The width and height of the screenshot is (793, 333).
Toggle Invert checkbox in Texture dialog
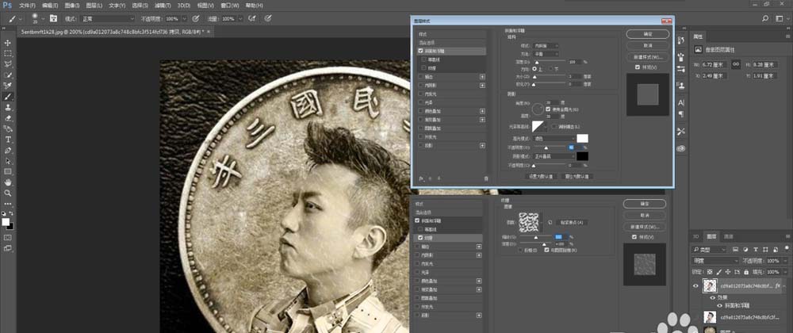[520, 250]
